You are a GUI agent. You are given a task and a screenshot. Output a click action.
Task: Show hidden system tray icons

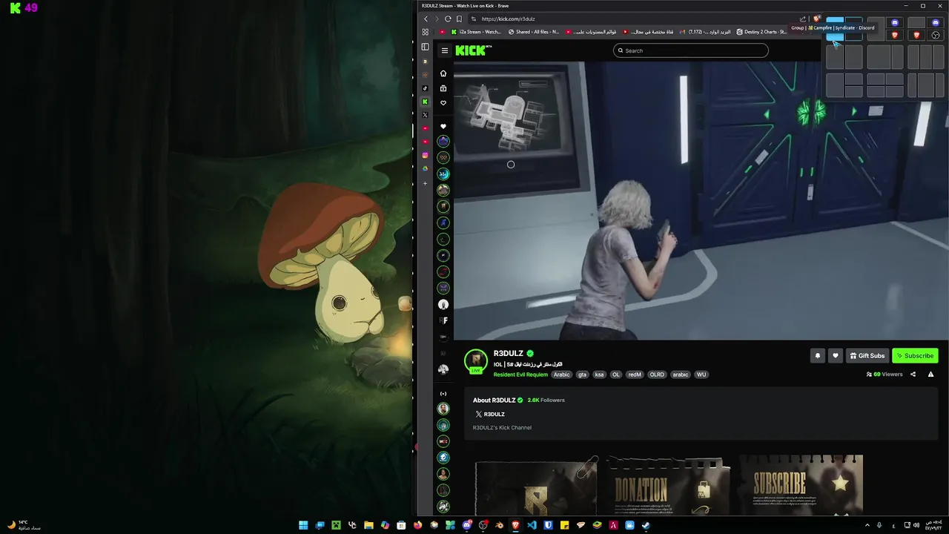tap(867, 525)
